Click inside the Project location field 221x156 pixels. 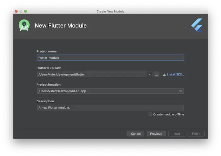point(107,91)
